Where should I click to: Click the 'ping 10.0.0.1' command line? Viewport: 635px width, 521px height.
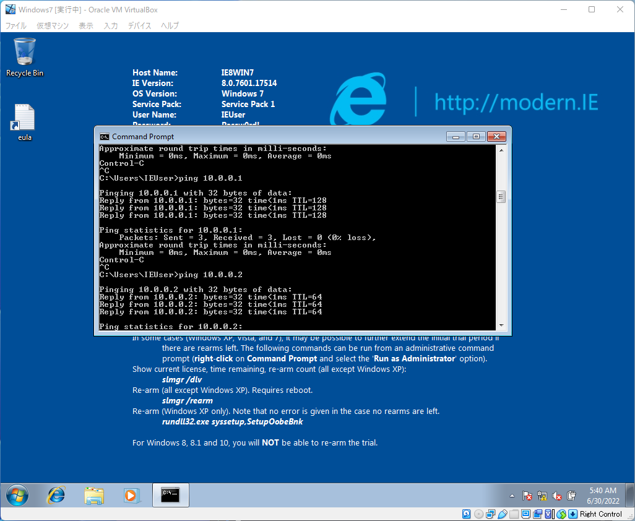(170, 178)
